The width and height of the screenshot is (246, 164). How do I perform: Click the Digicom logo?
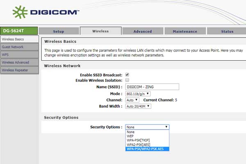[46, 12]
